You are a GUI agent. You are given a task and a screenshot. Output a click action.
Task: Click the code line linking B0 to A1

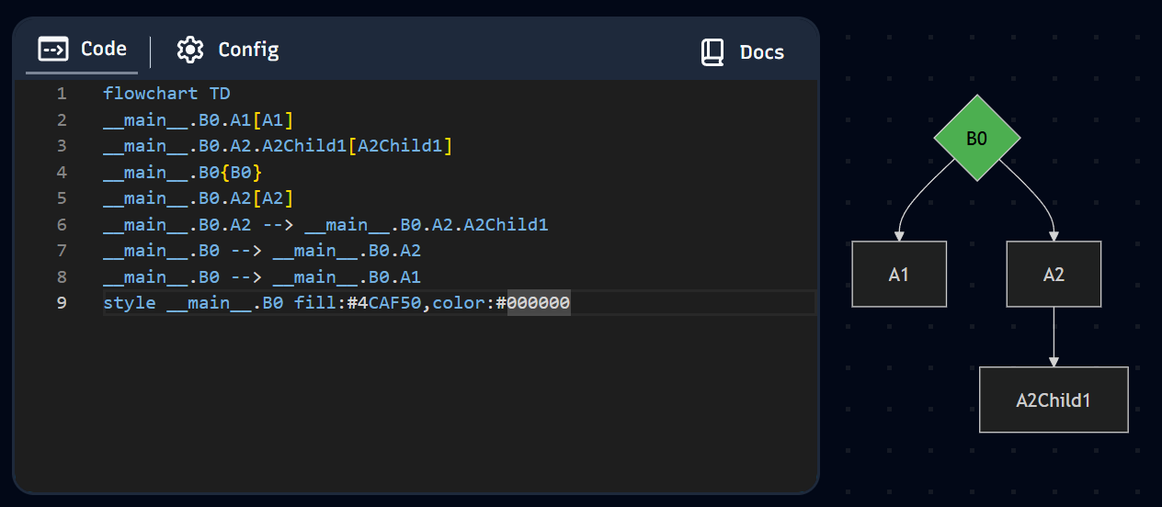click(x=262, y=277)
